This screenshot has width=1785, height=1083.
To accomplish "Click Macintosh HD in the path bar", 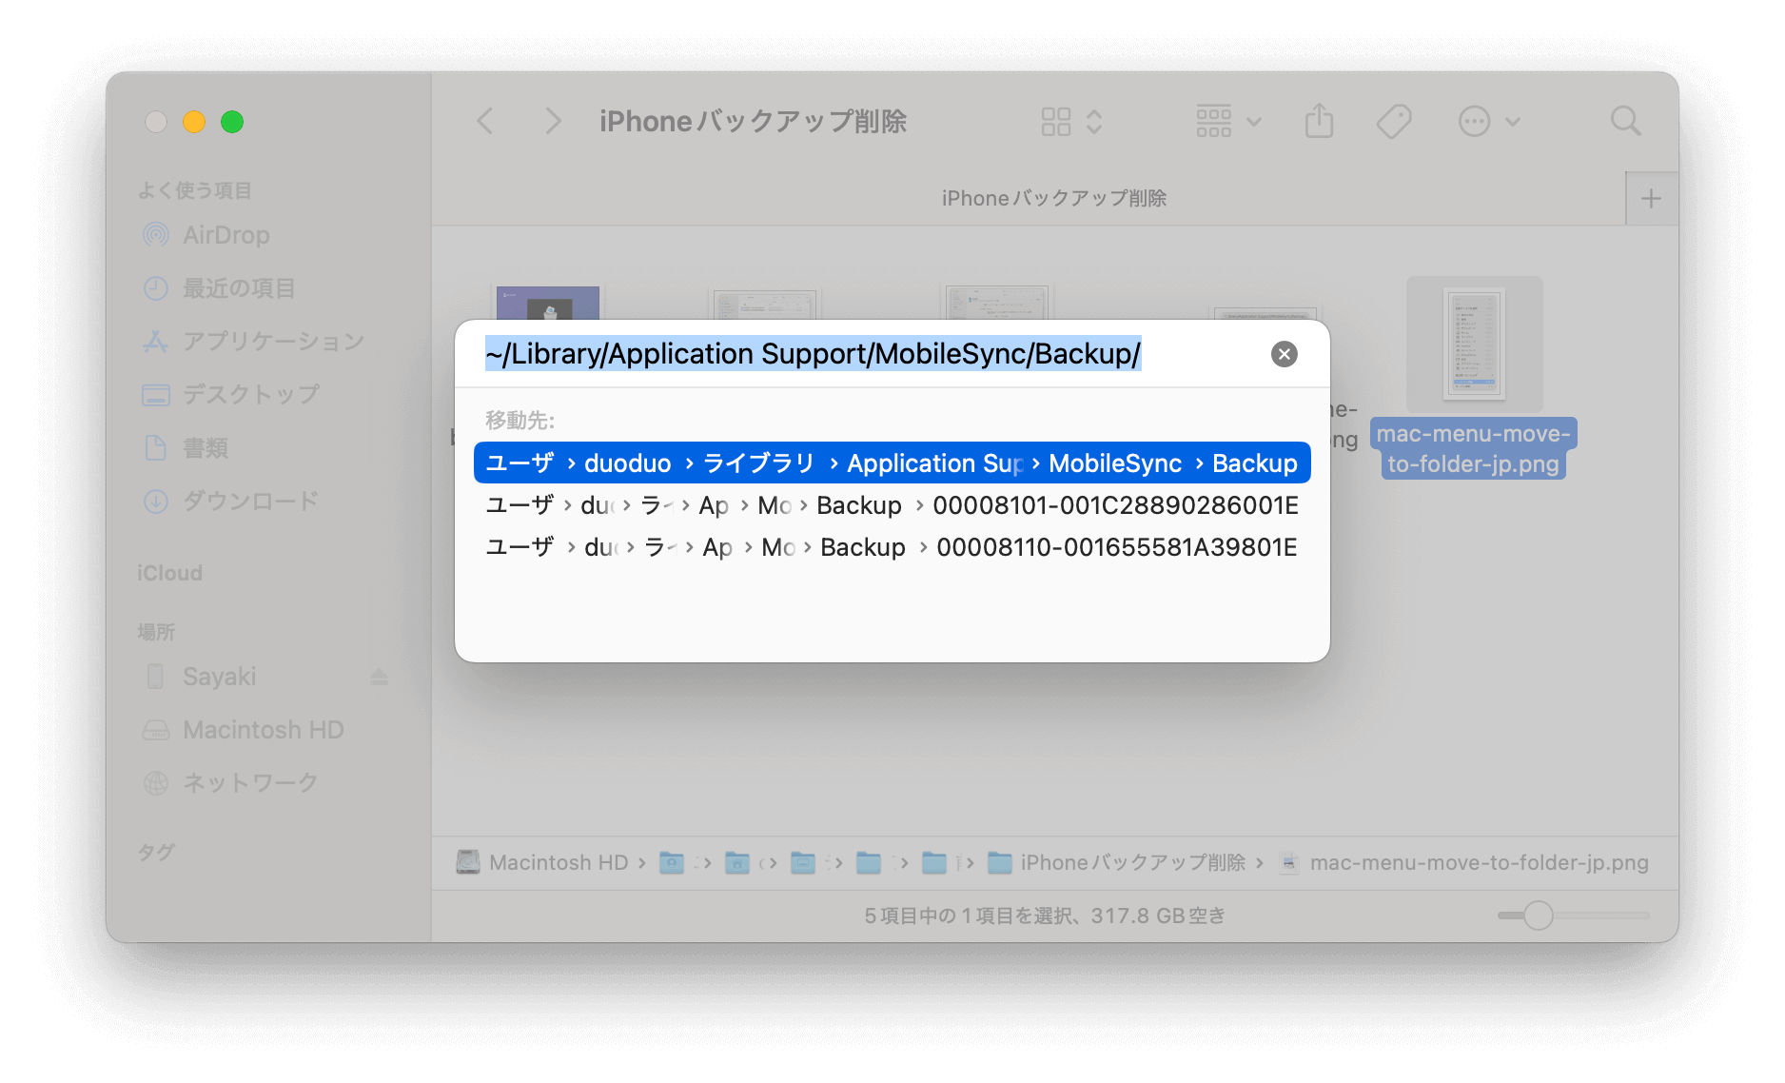I will click(x=542, y=863).
